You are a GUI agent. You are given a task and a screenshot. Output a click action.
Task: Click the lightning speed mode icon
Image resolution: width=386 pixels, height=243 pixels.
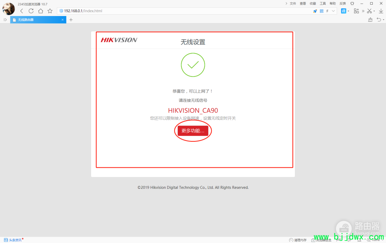point(327,11)
